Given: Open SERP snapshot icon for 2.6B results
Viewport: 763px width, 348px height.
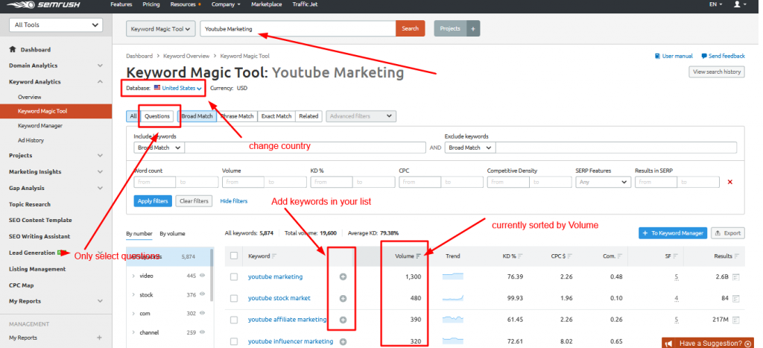Looking at the screenshot, I should coord(735,277).
